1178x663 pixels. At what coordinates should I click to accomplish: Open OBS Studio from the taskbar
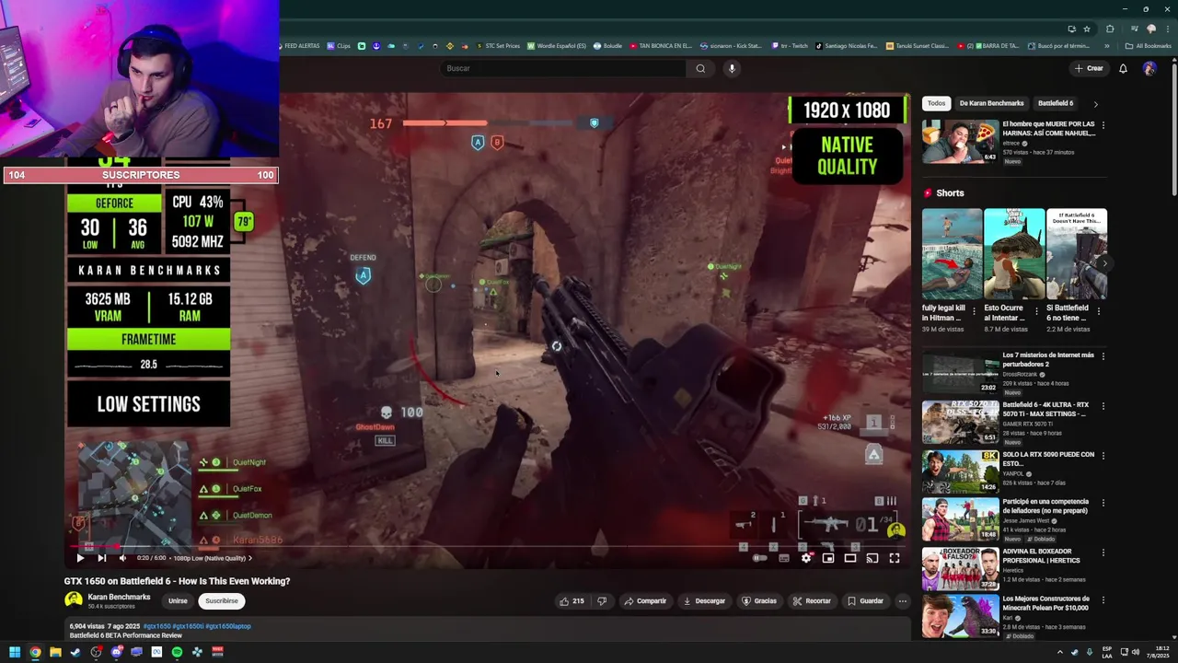[96, 652]
